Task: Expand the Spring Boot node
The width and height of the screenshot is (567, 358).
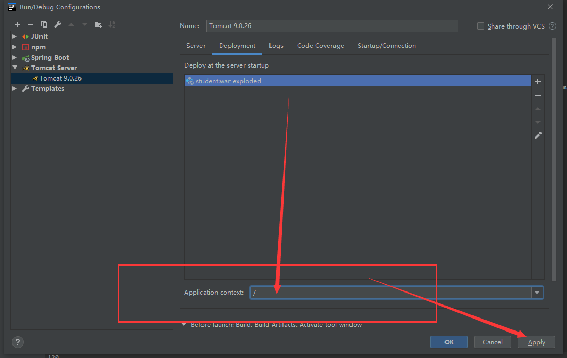Action: tap(15, 57)
